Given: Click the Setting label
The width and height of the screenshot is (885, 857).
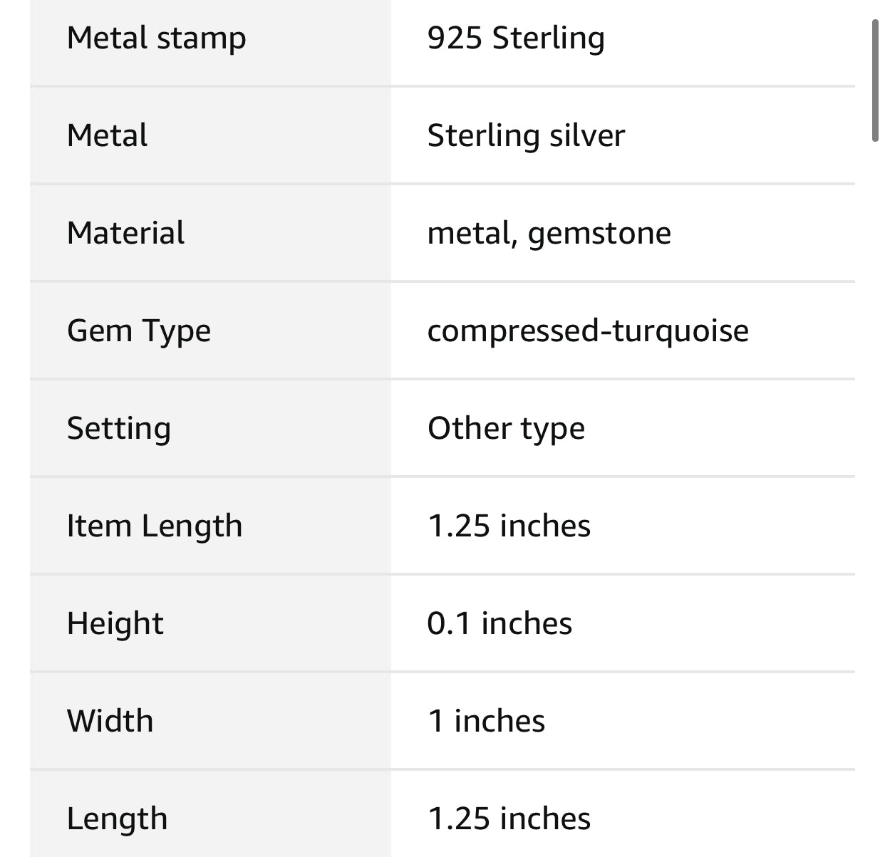Looking at the screenshot, I should click(x=118, y=429).
